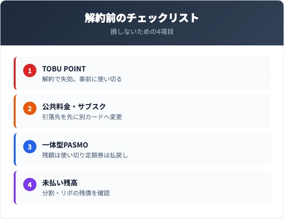Click the empty area of the TOBU POINT card
Viewport: 284px width, 219px height.
[x=195, y=73]
